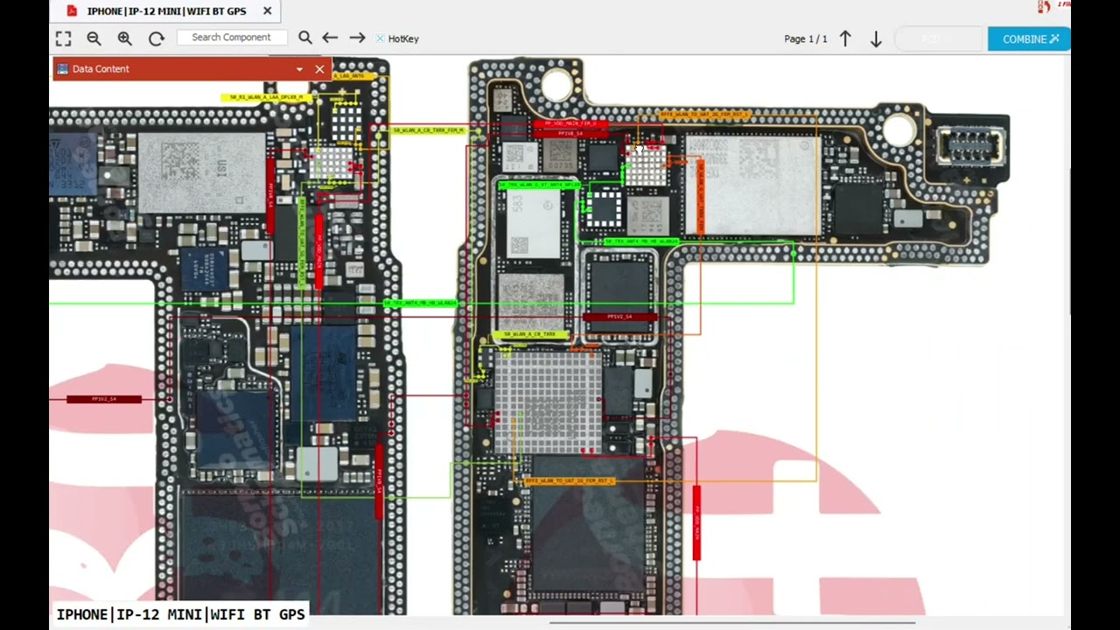Click the Data Content panel icon
The width and height of the screenshot is (1120, 630).
tap(62, 69)
